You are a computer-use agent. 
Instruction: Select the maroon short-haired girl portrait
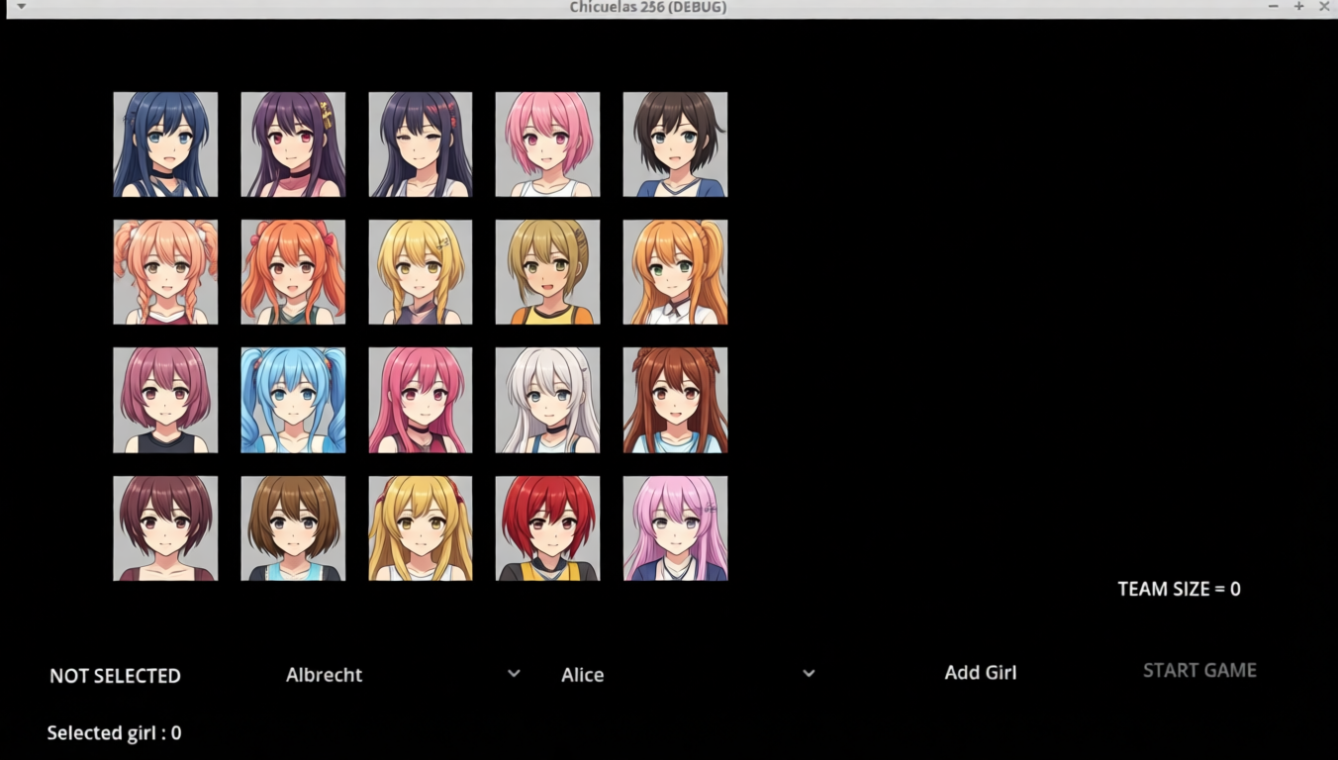tap(165, 528)
